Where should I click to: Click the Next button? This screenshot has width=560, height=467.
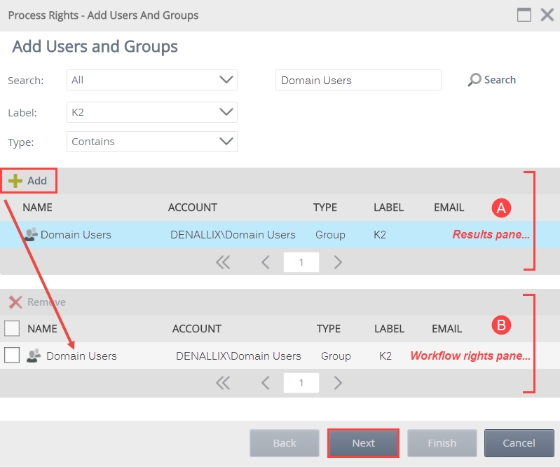point(363,443)
